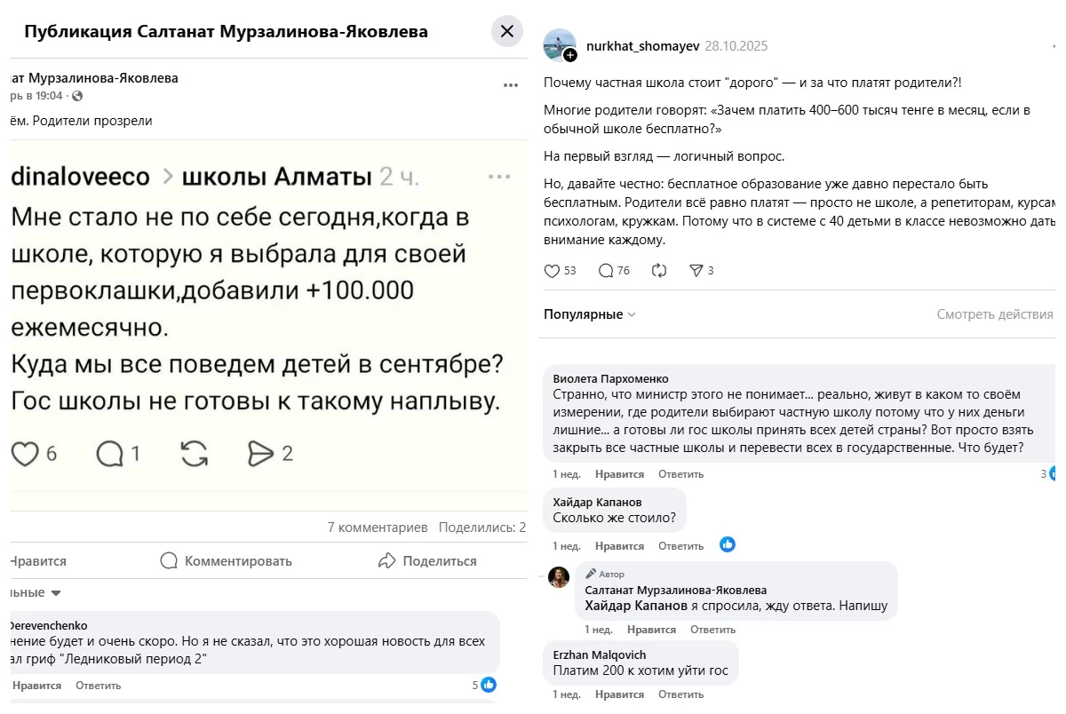Click the author's avatar beside the Автор reply
This screenshot has height=714, width=1066.
pos(559,577)
